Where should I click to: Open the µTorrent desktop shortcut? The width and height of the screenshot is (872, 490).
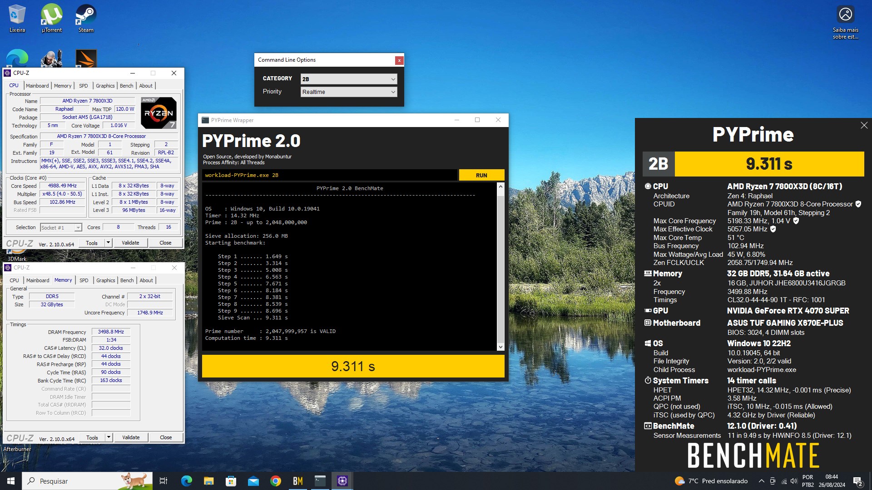tap(51, 18)
